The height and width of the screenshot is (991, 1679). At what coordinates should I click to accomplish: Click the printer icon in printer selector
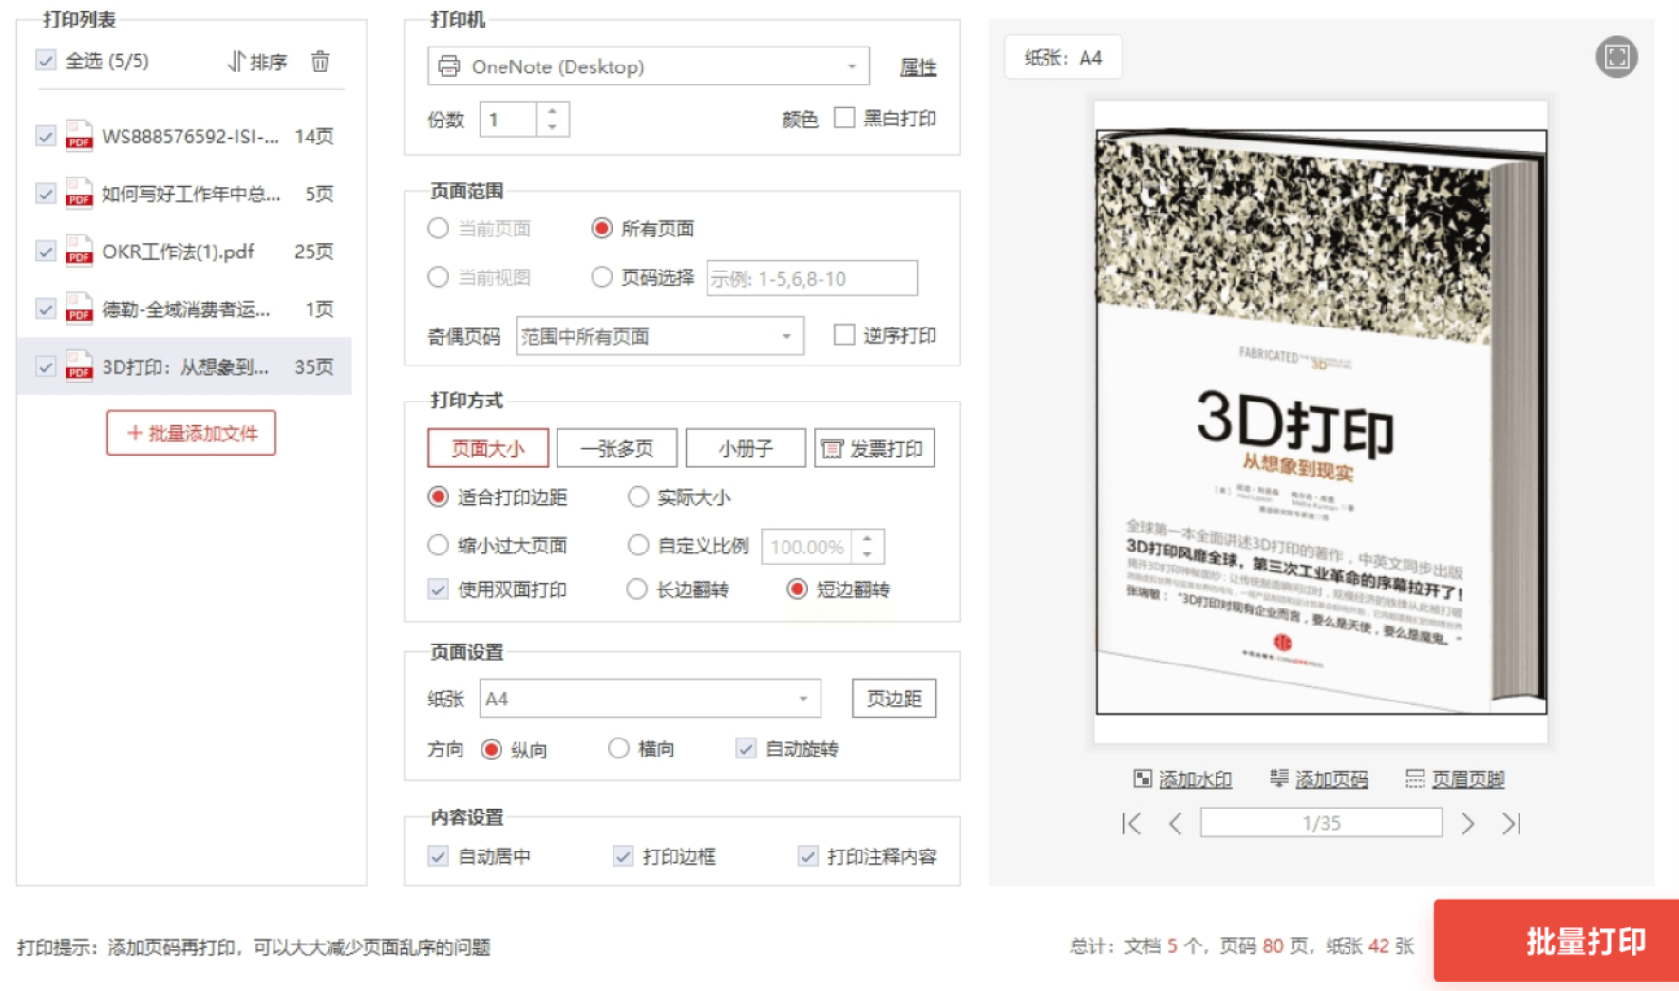[x=449, y=66]
